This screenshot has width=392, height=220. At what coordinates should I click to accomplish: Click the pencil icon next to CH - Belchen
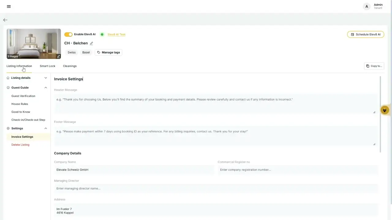coord(91,43)
